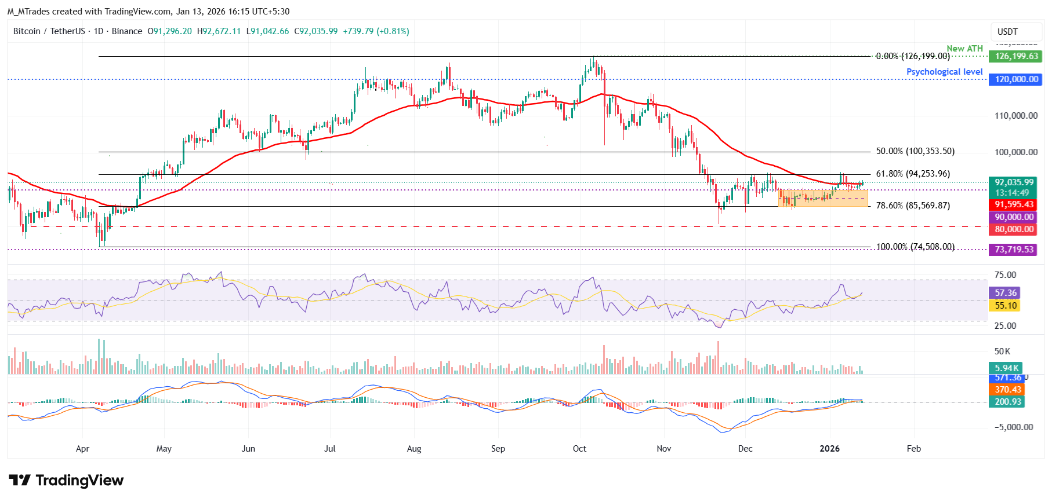Click the 78.60% Fibonacci retracement label
1052x502 pixels.
[x=912, y=206]
